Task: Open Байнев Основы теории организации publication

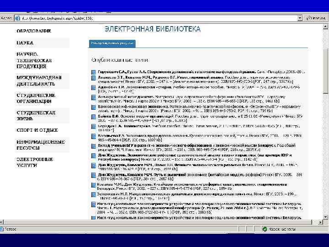Action: pos(200,118)
